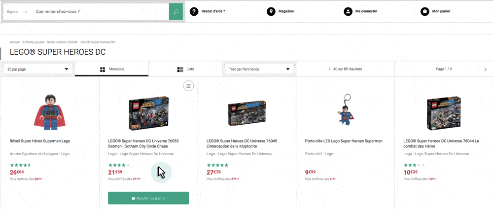Click Superman alarm clock product image
The width and height of the screenshot is (493, 209).
click(50, 112)
